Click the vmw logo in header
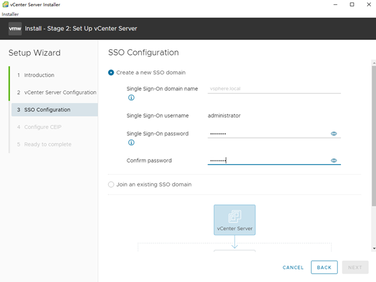Image resolution: width=376 pixels, height=282 pixels. 15,29
